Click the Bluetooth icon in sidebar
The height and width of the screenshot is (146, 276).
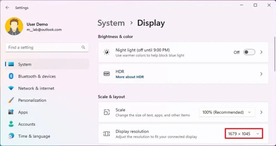pos(11,76)
